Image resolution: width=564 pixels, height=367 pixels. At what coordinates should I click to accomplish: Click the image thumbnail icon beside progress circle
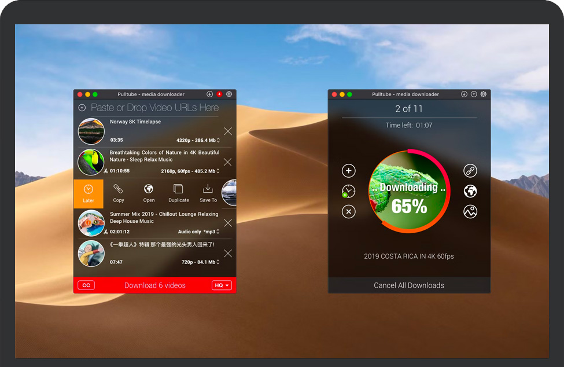(470, 212)
